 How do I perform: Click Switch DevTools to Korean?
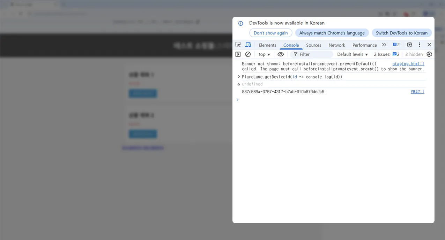[x=401, y=33]
